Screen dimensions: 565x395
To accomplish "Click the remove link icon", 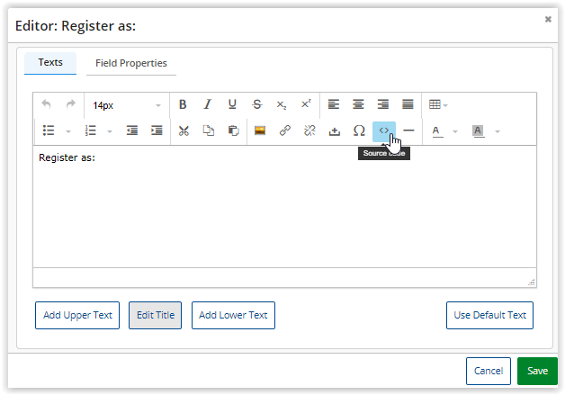I will pos(309,130).
